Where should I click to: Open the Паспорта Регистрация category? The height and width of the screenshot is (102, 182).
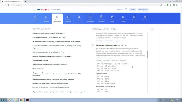tap(101, 18)
